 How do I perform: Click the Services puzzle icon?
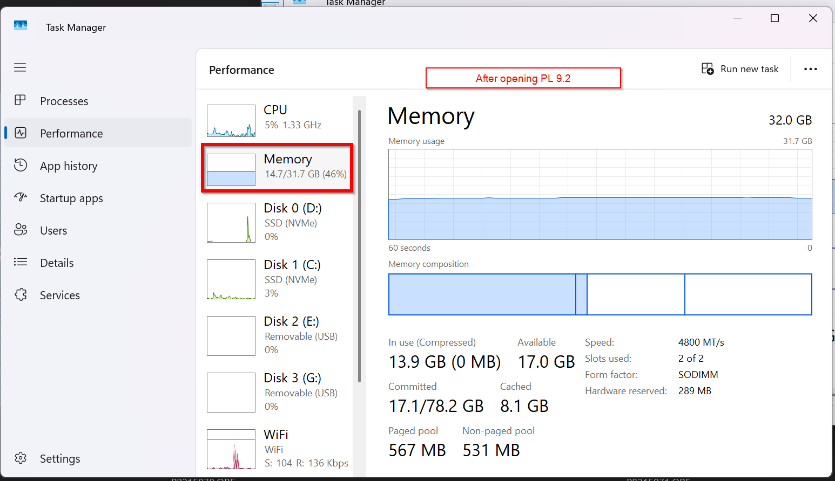coord(21,294)
